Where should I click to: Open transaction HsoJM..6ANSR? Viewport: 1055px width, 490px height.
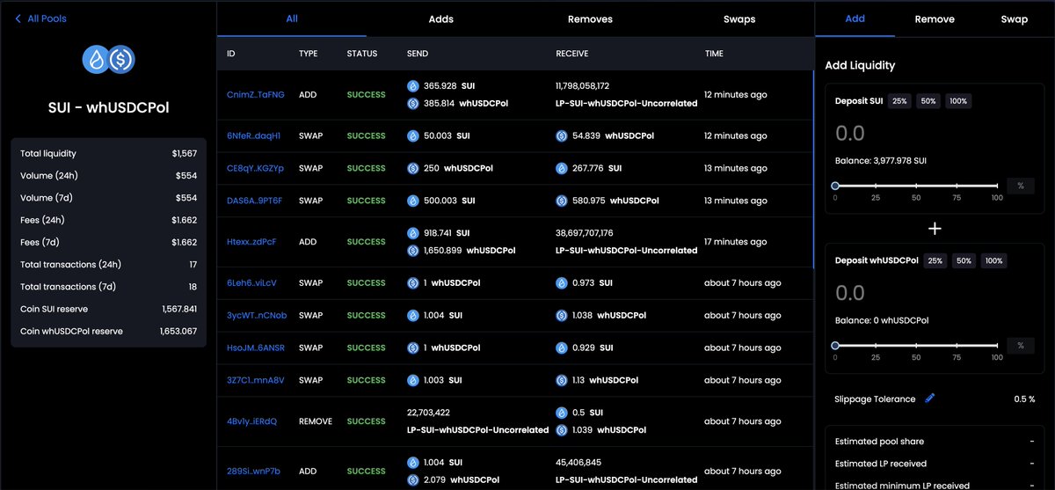click(x=256, y=347)
